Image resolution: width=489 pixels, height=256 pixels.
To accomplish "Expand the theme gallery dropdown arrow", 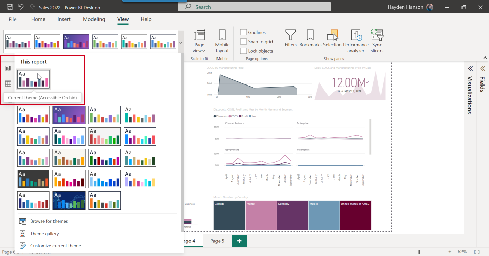I will click(180, 43).
